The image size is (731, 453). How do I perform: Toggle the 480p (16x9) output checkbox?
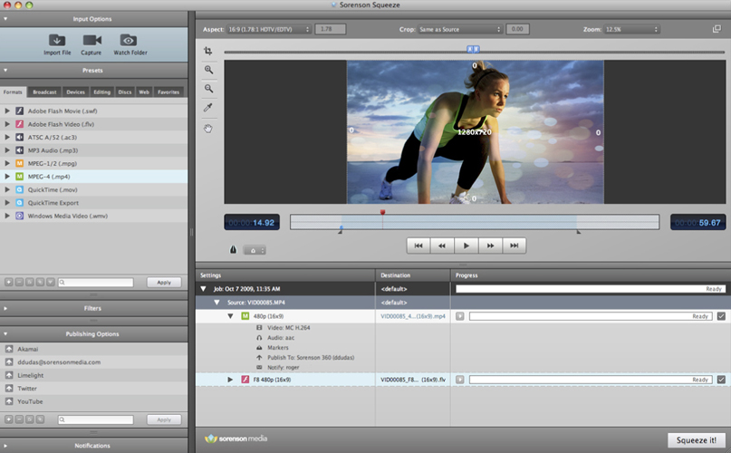click(x=721, y=316)
